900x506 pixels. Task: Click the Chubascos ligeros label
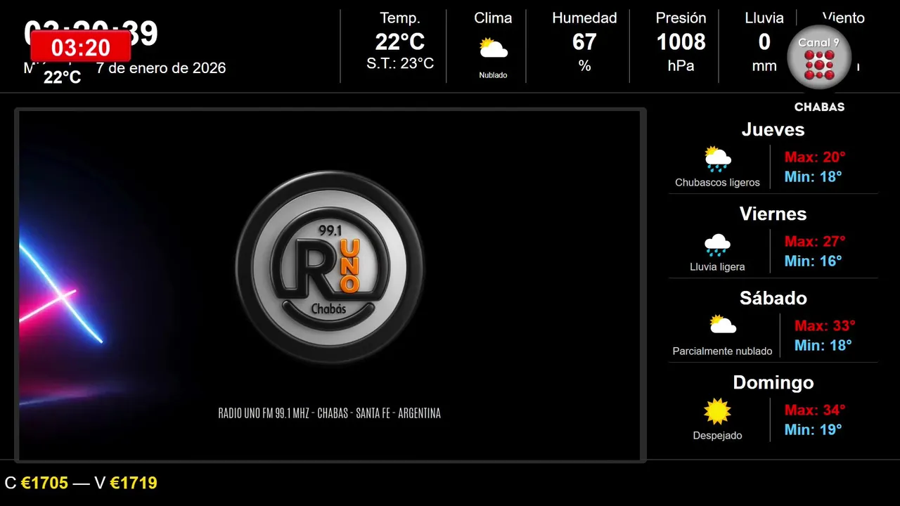[x=717, y=183]
